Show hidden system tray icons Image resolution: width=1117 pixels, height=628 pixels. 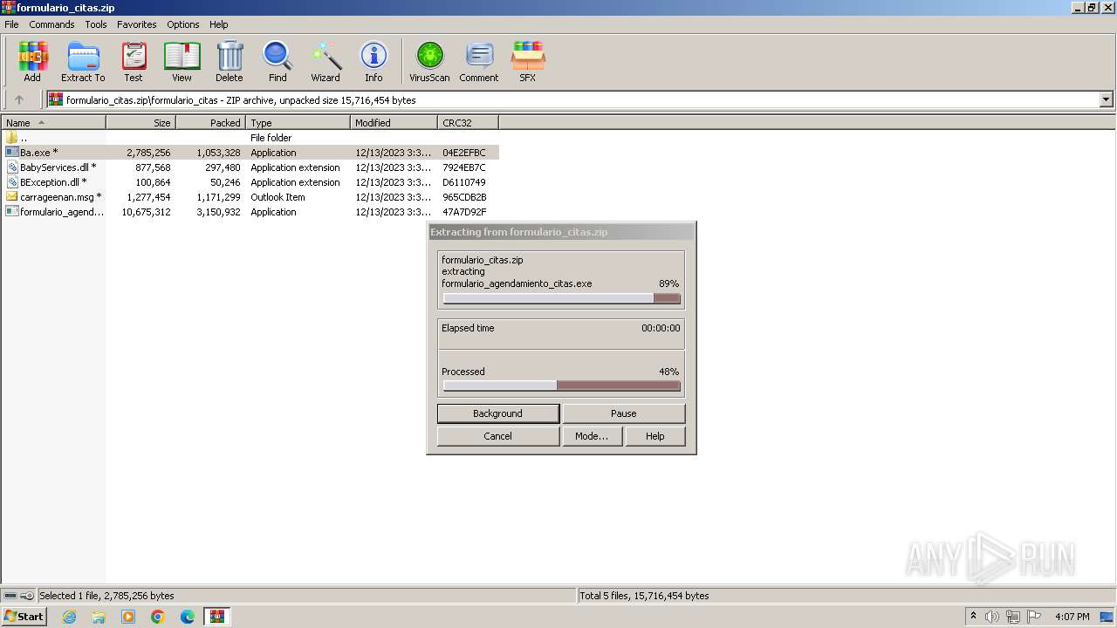pos(973,617)
